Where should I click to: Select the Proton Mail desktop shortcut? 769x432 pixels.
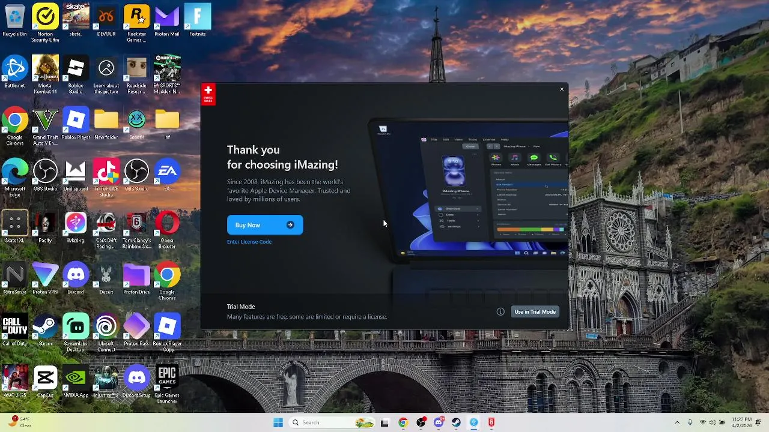click(x=167, y=21)
